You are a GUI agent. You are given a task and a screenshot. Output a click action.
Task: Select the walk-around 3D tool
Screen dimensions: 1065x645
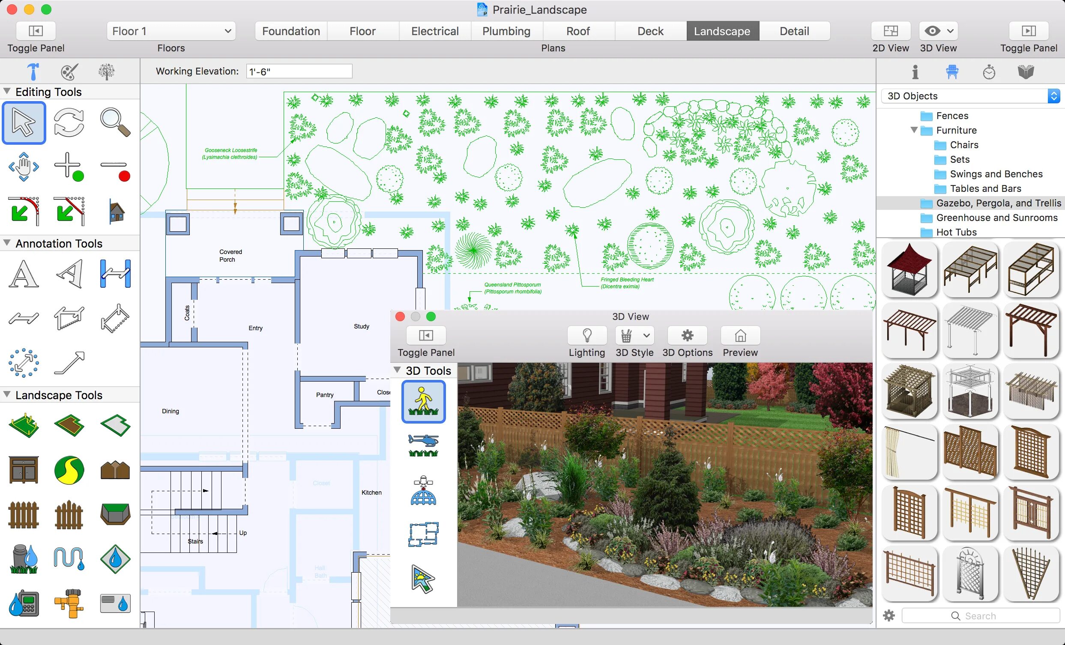point(424,402)
